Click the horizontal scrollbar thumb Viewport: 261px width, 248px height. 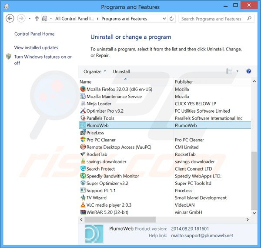click(120, 220)
